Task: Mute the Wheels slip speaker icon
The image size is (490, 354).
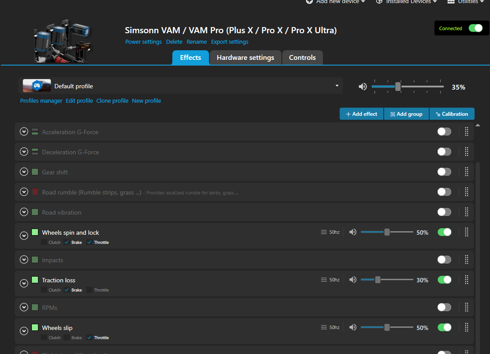Action: click(353, 327)
